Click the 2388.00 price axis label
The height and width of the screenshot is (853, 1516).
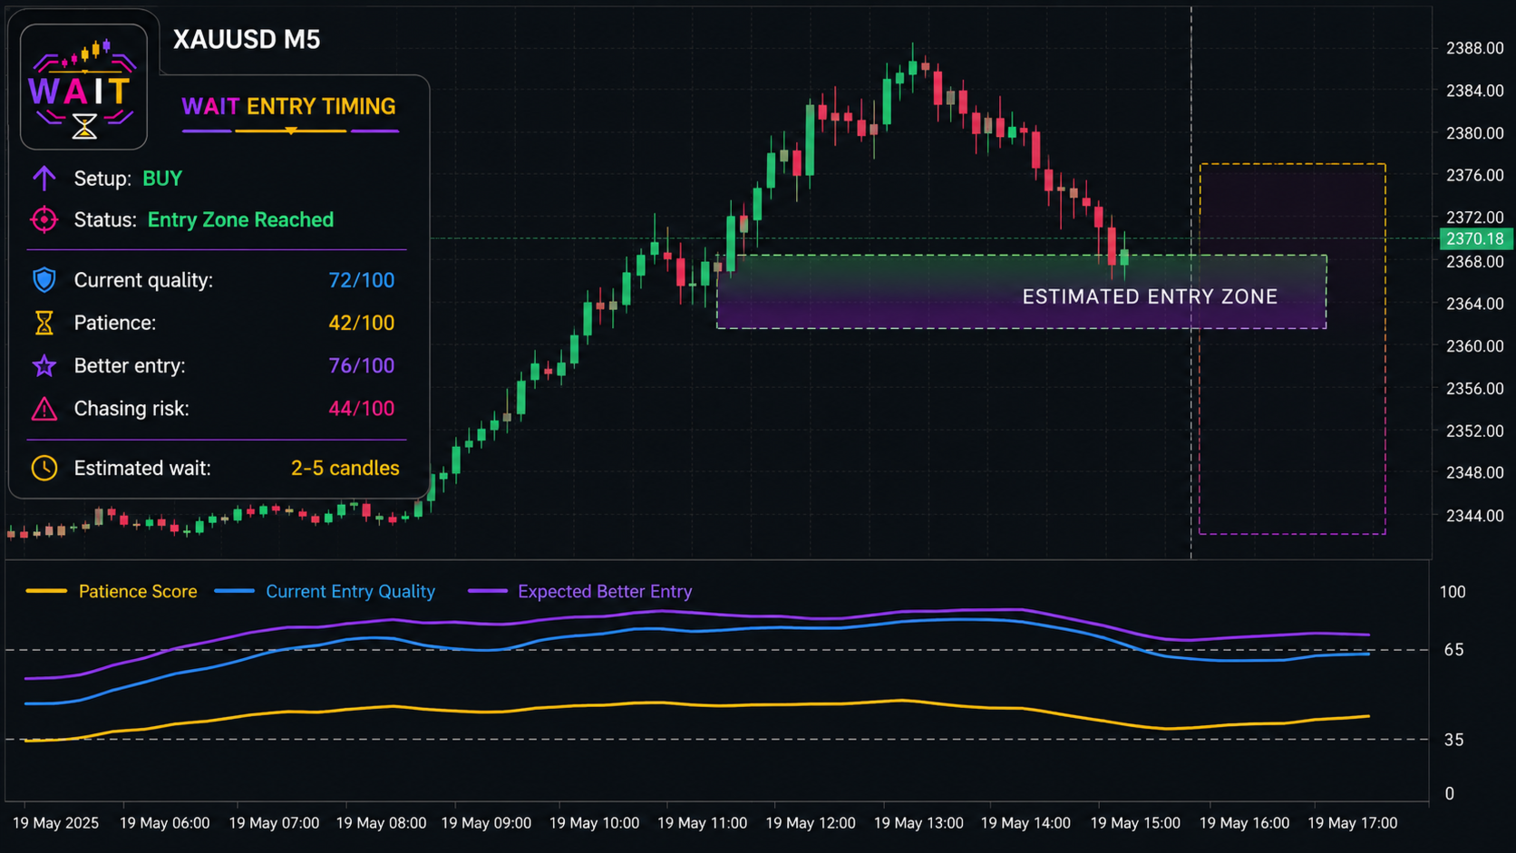pos(1474,48)
